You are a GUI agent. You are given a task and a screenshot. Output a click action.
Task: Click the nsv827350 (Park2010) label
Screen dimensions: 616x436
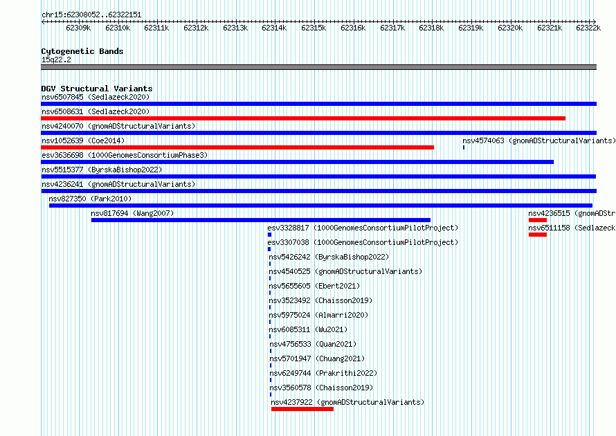coord(90,199)
